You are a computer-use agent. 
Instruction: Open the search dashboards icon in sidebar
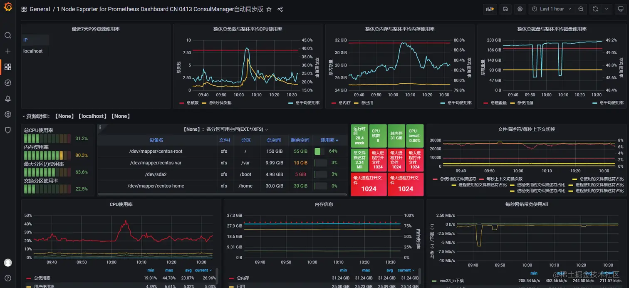[7, 35]
